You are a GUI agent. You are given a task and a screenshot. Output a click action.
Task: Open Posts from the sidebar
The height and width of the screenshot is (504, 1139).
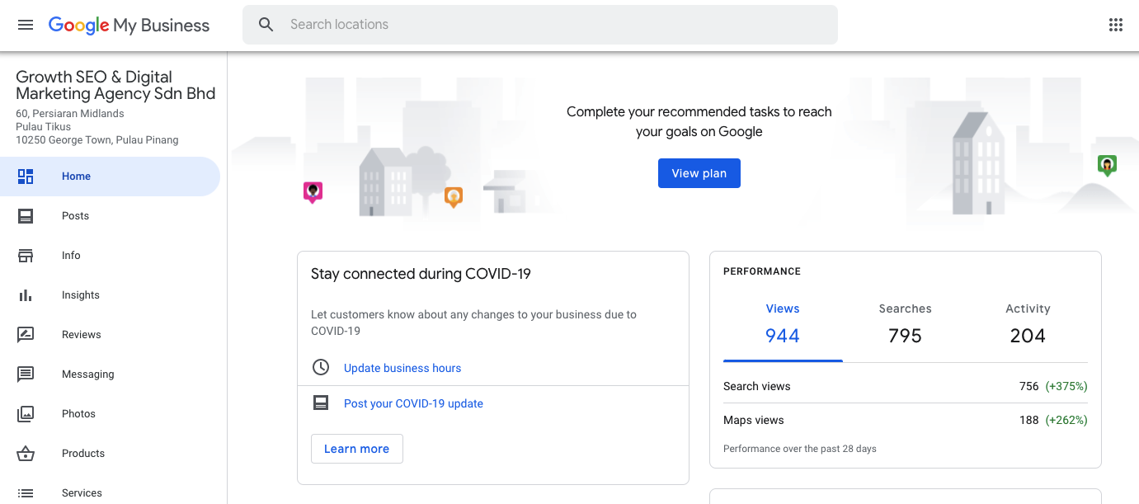110,216
